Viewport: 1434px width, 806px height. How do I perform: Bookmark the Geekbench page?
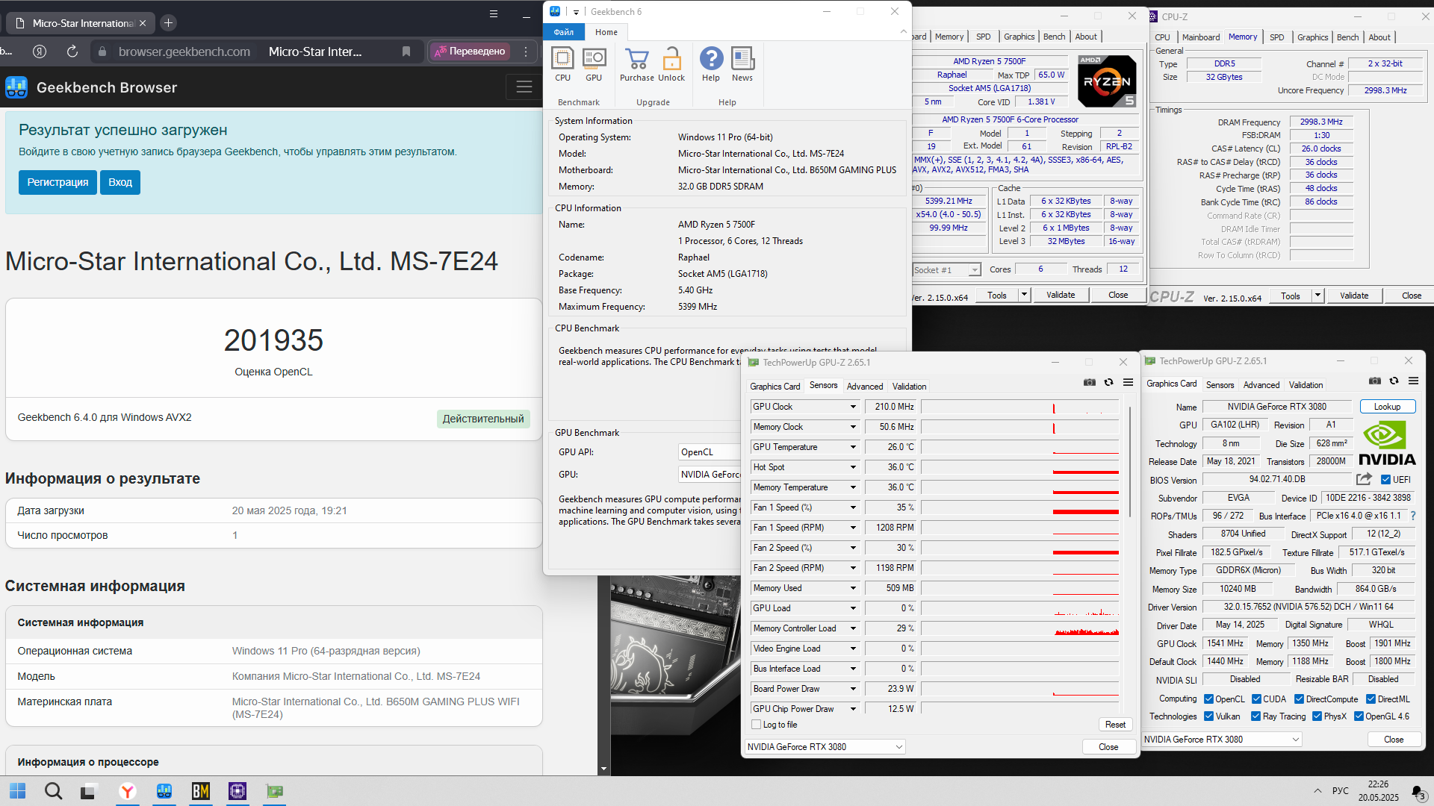(x=406, y=51)
